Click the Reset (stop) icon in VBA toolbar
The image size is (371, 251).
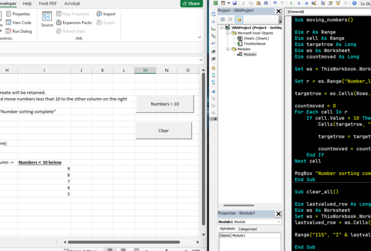306,3
